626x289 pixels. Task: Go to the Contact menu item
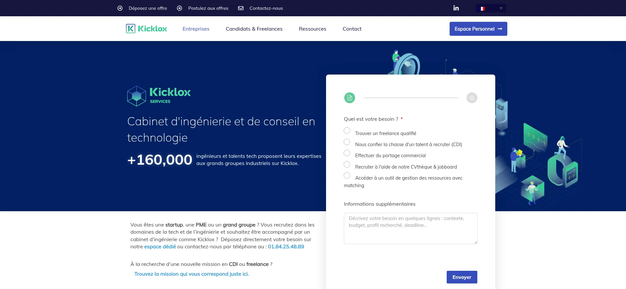pos(352,29)
